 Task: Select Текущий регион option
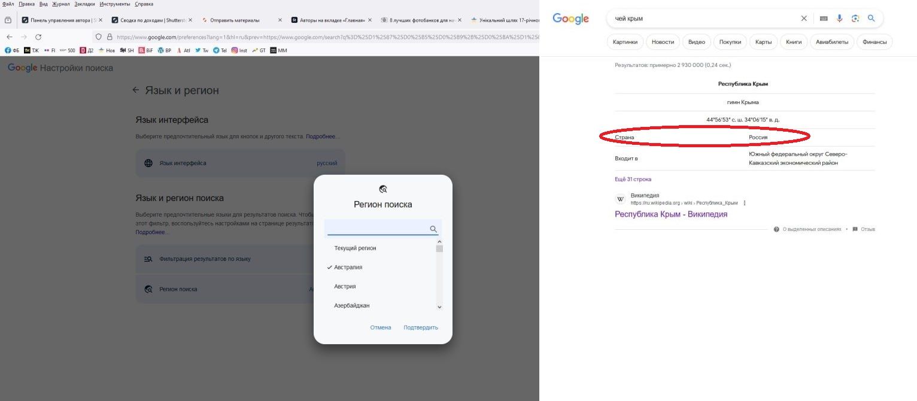click(355, 248)
